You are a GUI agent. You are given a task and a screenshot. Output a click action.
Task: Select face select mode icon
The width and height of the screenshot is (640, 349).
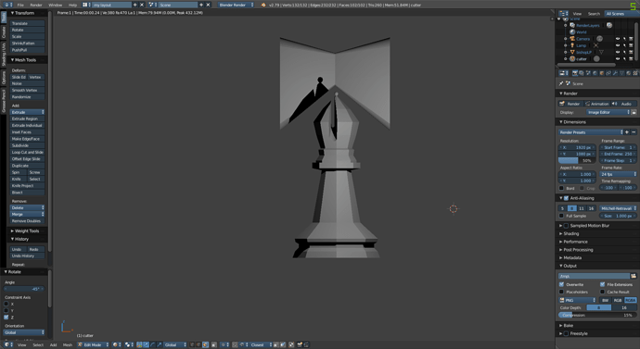pyautogui.click(x=205, y=344)
